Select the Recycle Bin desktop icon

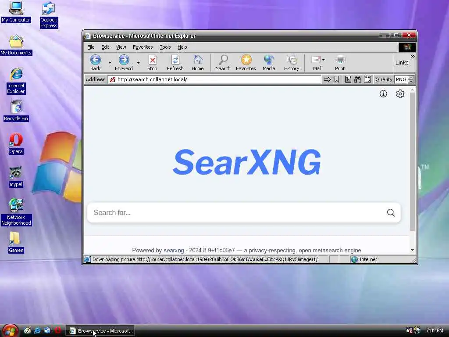pyautogui.click(x=16, y=111)
